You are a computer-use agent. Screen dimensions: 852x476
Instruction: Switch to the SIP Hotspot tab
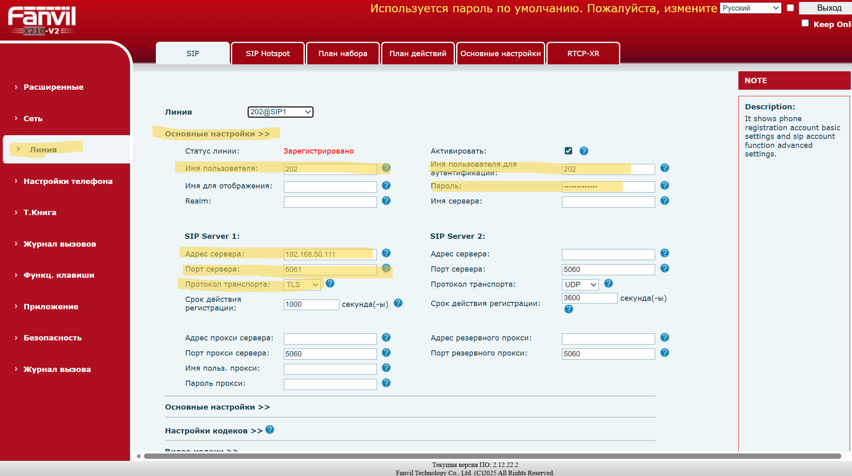[267, 54]
